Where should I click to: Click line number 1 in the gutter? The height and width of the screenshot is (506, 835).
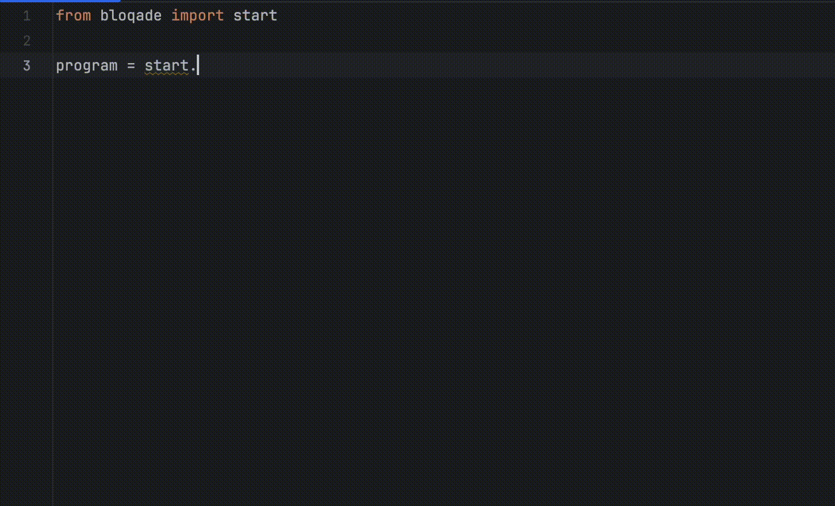(26, 16)
